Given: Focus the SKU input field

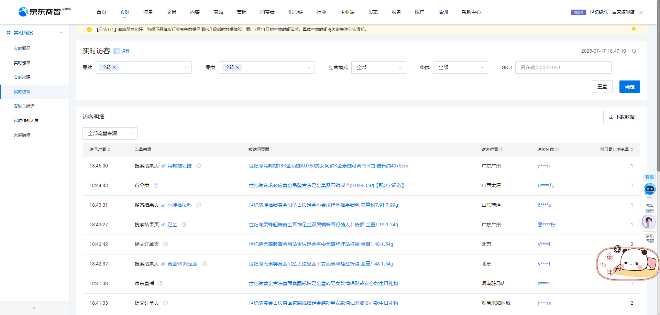Looking at the screenshot, I should pos(563,67).
